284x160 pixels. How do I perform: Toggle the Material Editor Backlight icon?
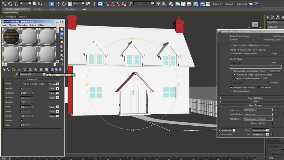pyautogui.click(x=62, y=34)
